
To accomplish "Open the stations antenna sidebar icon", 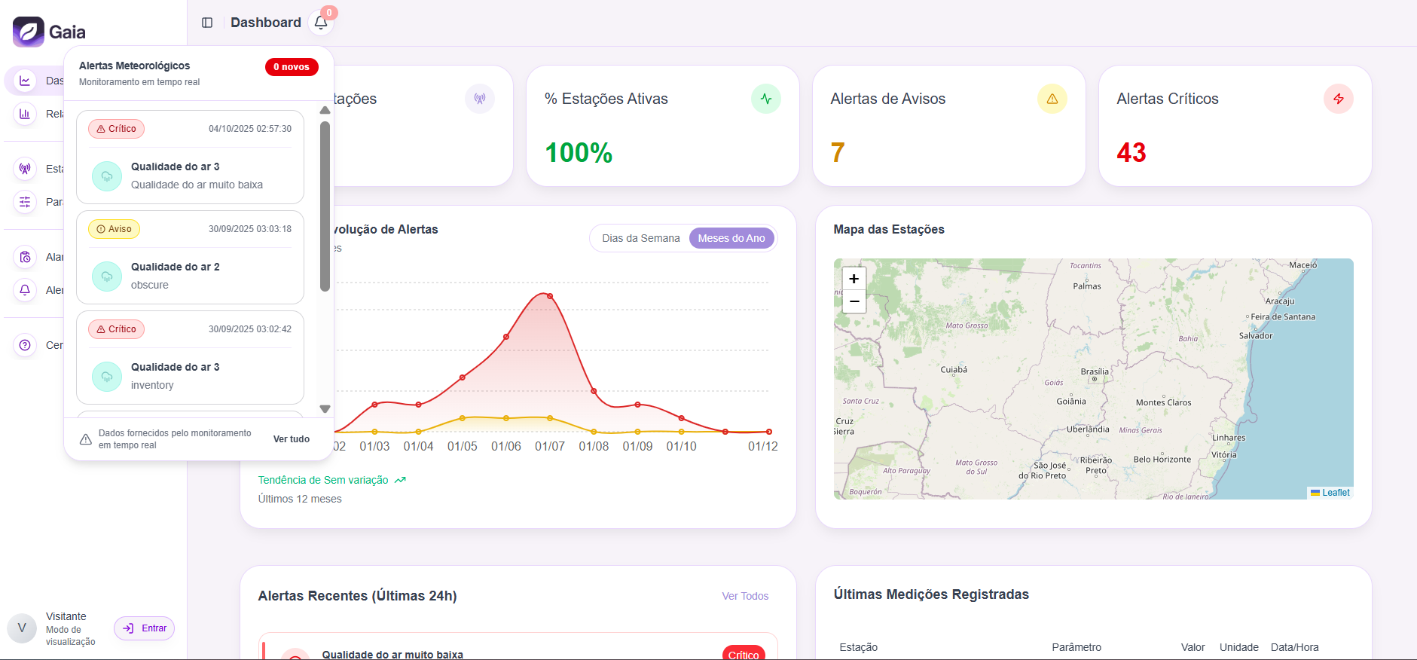I will click(25, 169).
